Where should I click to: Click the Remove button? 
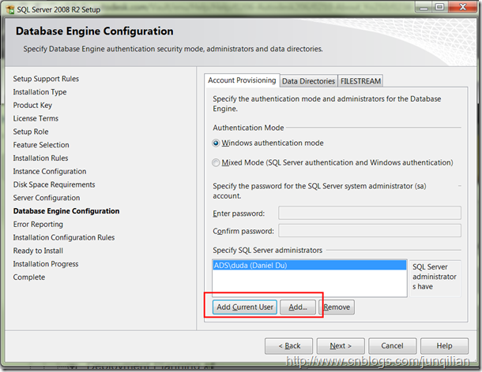(337, 307)
